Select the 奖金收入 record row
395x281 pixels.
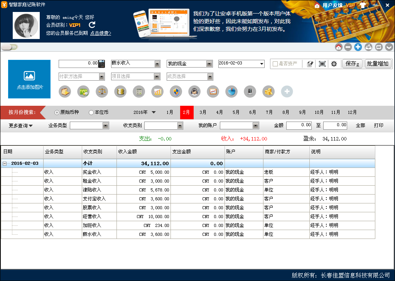188,172
